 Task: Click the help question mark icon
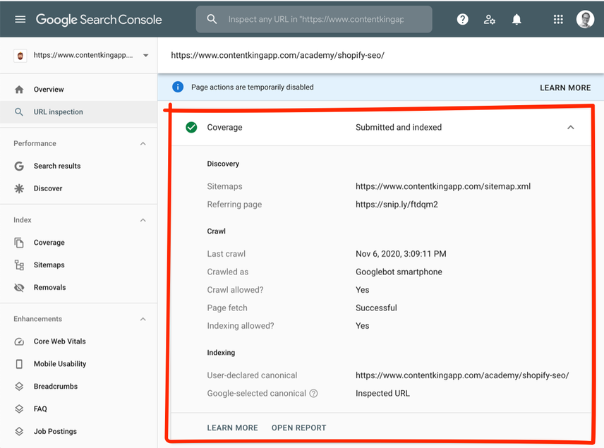(462, 19)
